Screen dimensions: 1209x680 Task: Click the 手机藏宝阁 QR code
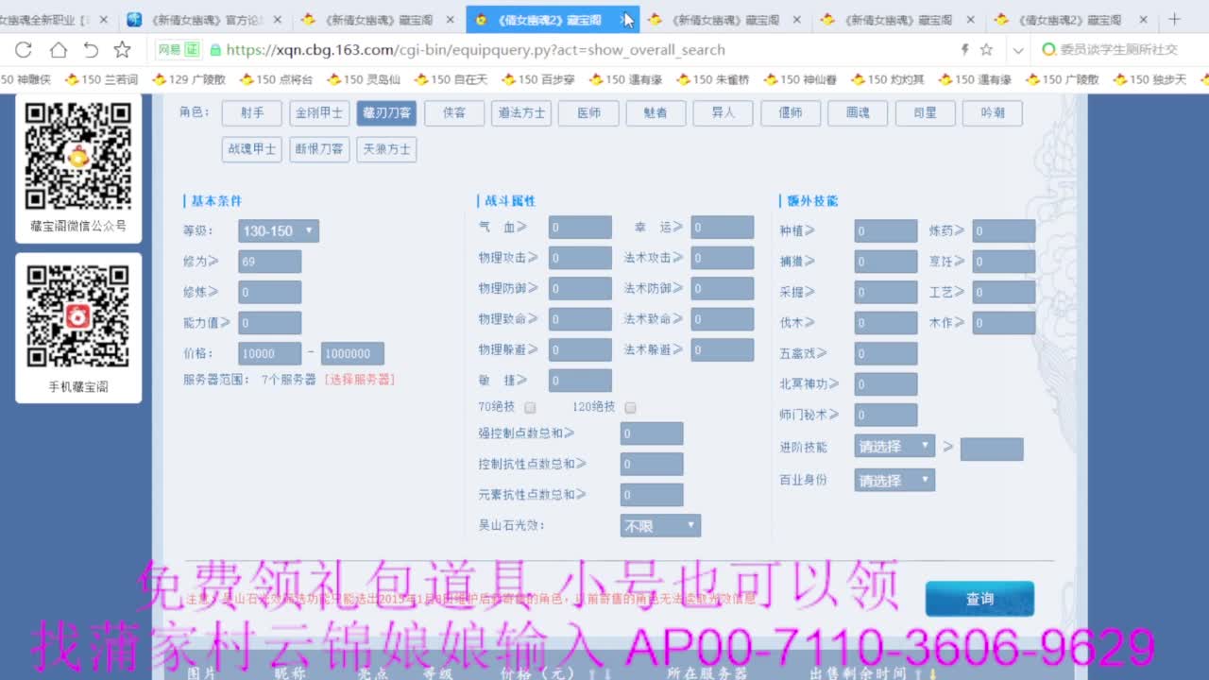click(78, 316)
